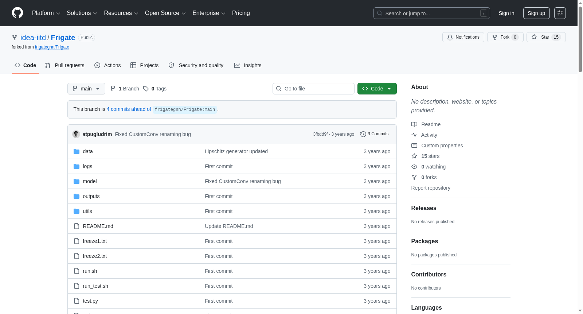Open the data folder icon

coord(77,151)
